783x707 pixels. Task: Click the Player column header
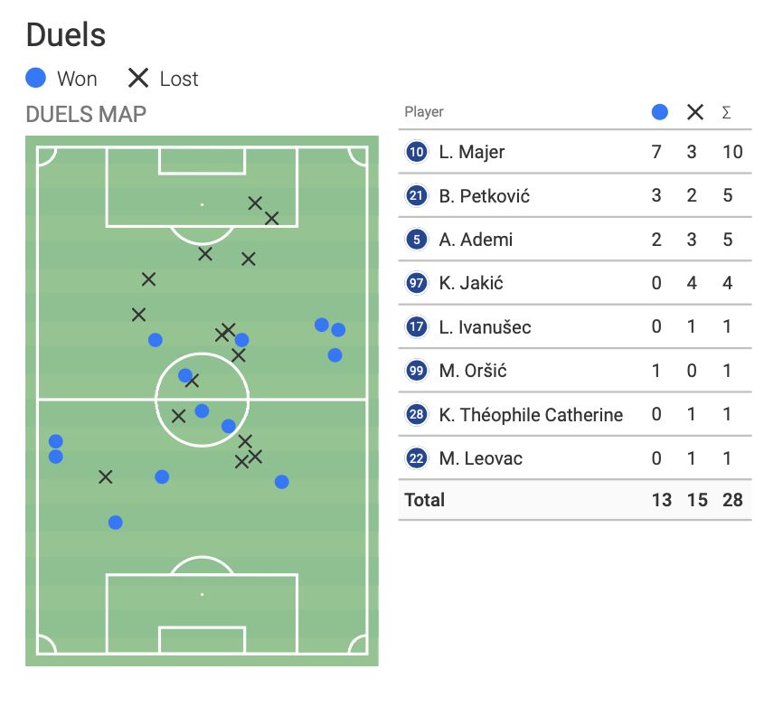(x=424, y=112)
